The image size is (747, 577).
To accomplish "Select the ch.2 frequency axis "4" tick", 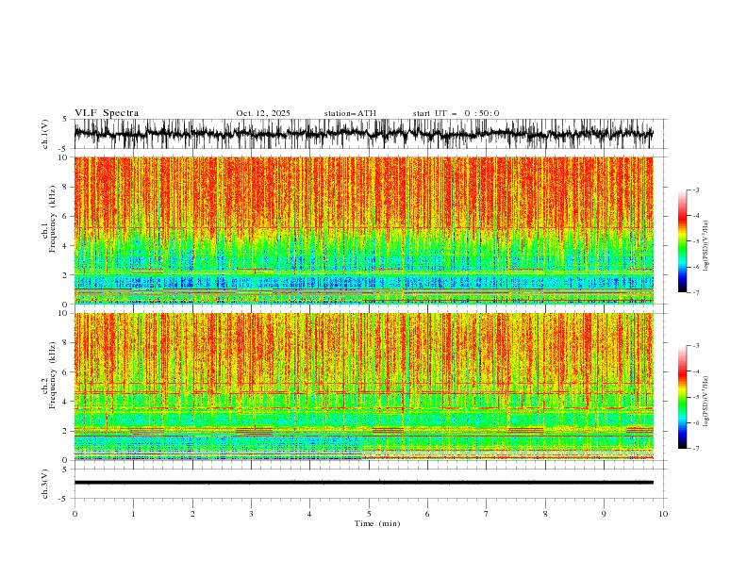I will 67,402.
